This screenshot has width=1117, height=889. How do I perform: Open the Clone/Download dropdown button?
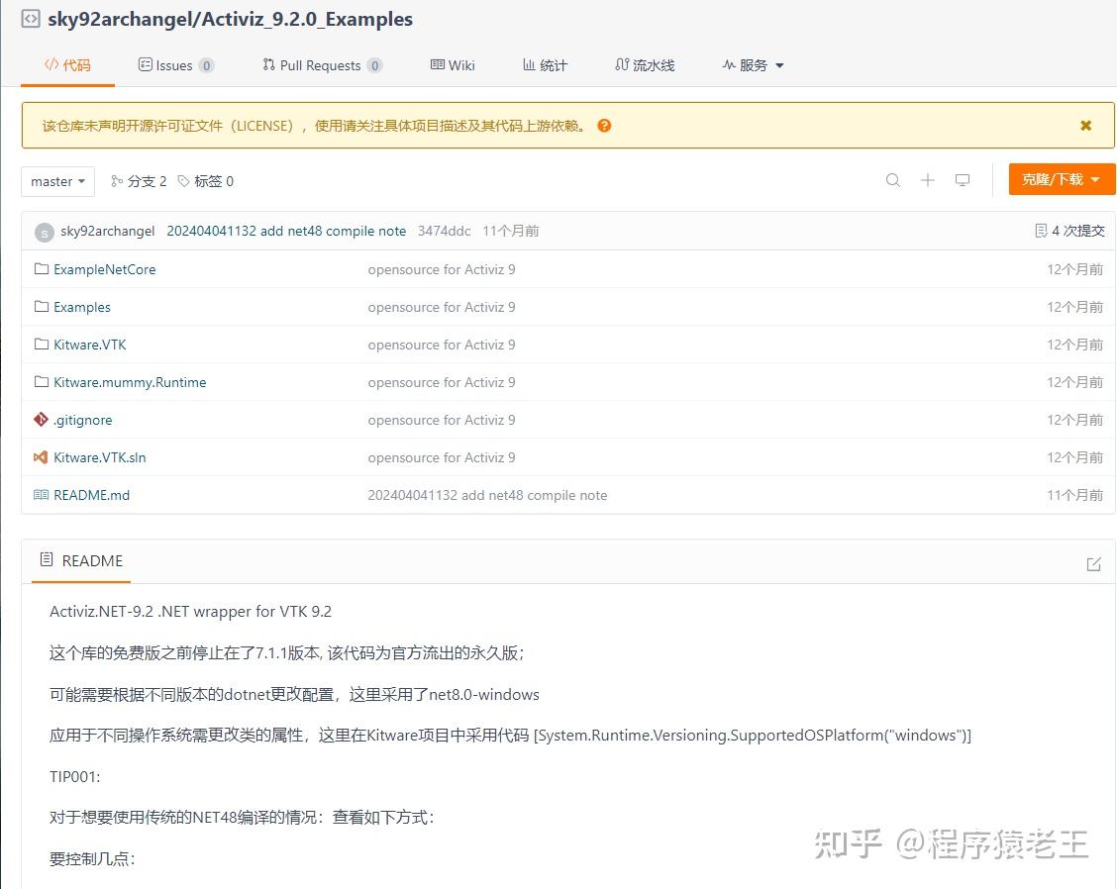pyautogui.click(x=1062, y=179)
